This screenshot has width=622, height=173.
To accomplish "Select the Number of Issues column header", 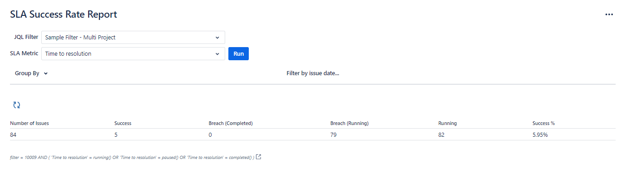I will pos(30,123).
